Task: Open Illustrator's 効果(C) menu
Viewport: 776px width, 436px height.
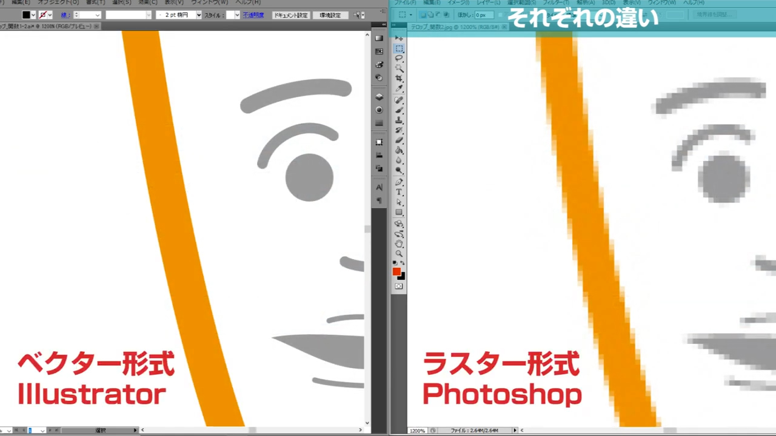Action: point(147,2)
